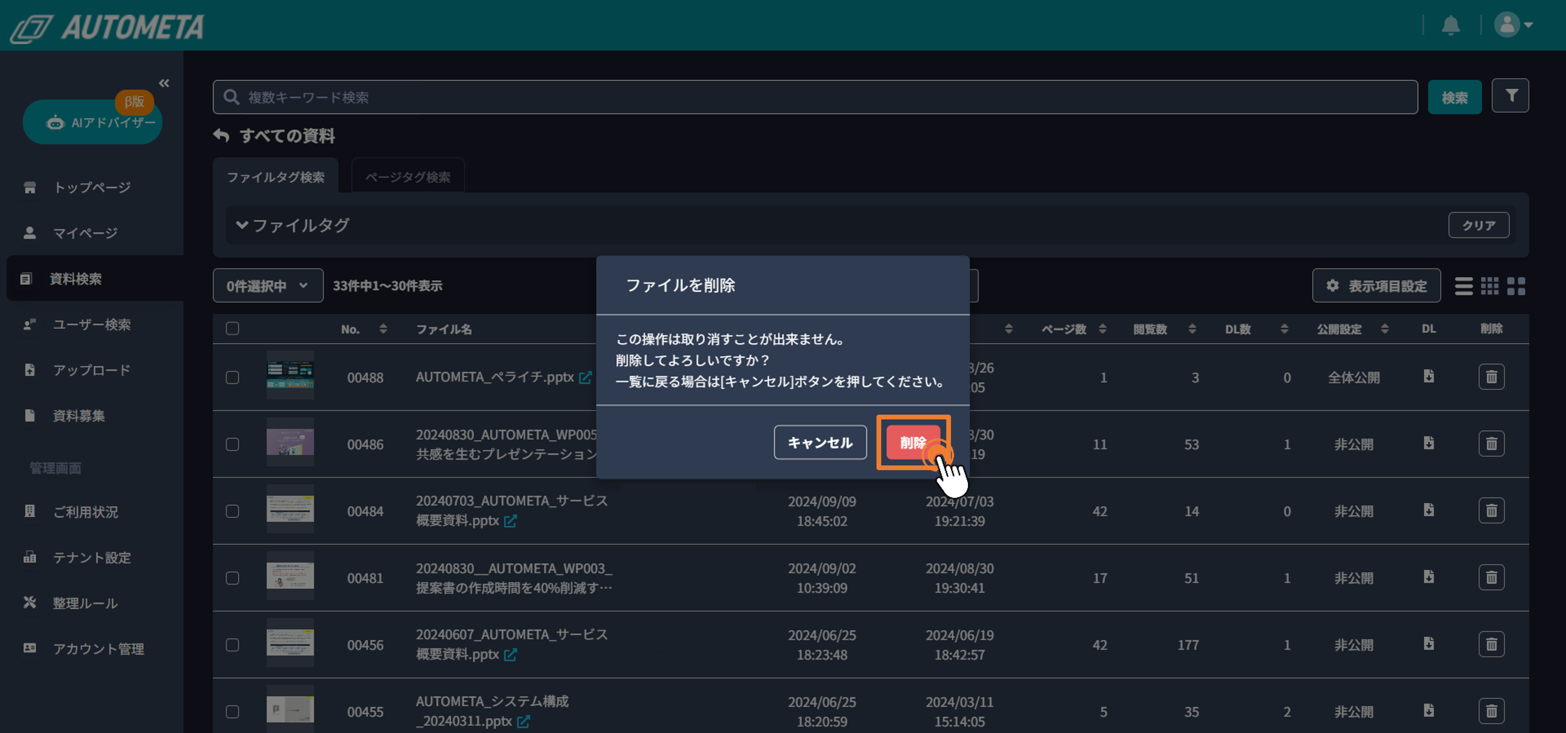Screen dimensions: 1566x733
Task: Open the filter funnel icon
Action: pos(1510,95)
